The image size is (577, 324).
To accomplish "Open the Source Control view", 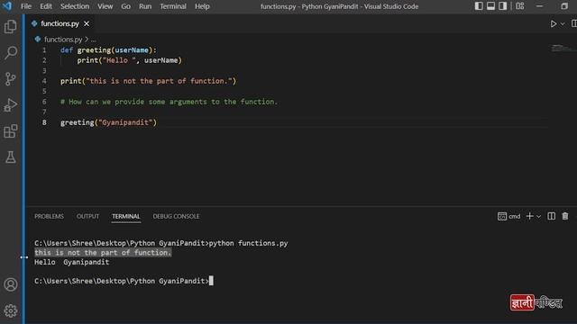I will [x=10, y=78].
